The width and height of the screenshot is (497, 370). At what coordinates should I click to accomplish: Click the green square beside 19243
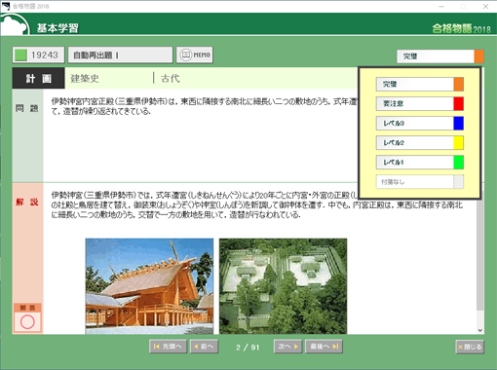(x=20, y=55)
